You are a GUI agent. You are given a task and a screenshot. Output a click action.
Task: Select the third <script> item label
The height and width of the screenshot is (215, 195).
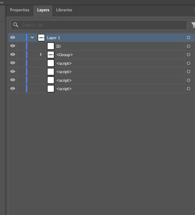pyautogui.click(x=64, y=80)
